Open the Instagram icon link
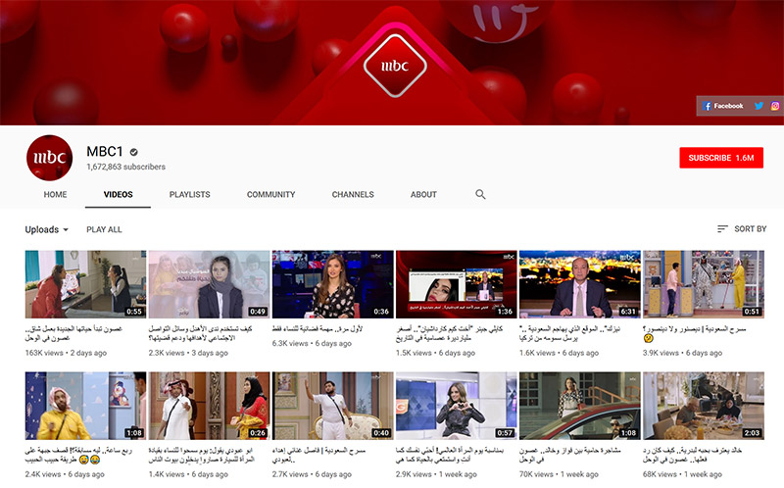 point(775,106)
